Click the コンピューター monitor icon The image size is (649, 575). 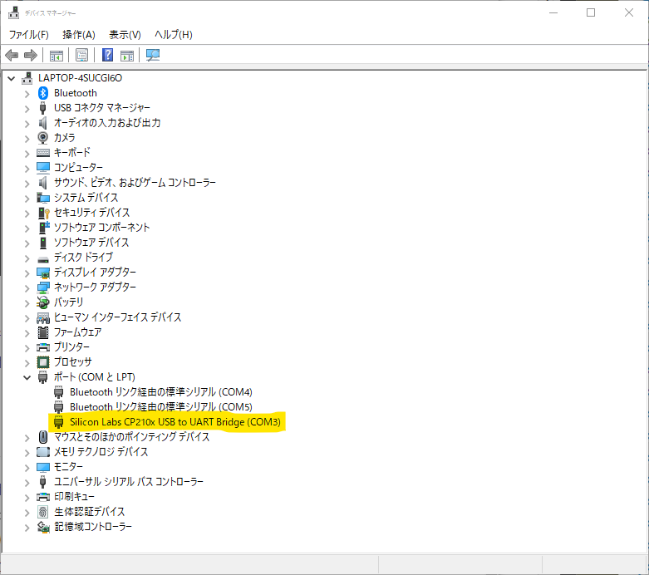43,167
